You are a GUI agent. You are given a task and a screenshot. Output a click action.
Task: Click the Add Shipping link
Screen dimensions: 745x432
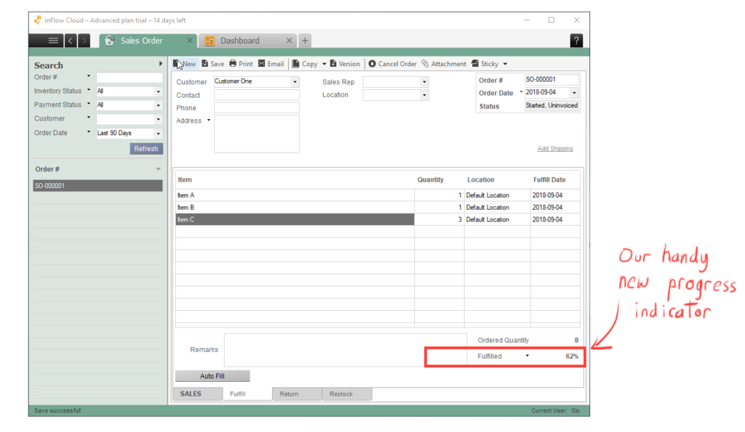pos(555,149)
